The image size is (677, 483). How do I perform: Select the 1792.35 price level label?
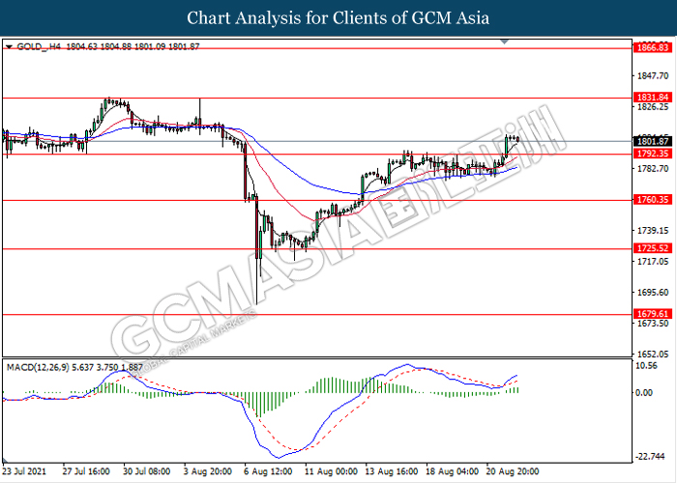point(653,154)
